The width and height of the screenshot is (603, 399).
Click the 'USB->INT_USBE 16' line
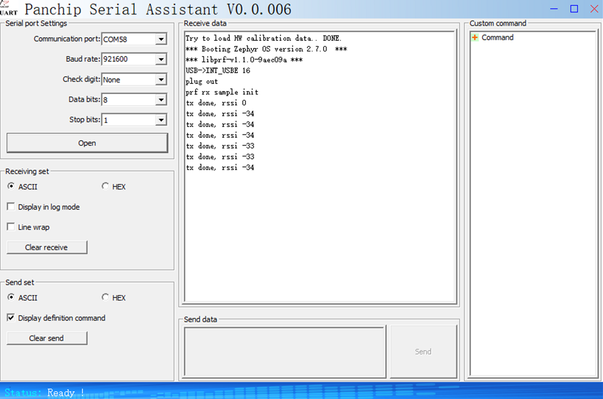tap(218, 70)
